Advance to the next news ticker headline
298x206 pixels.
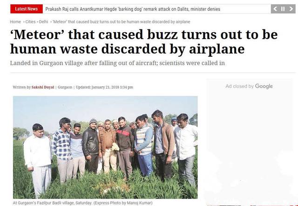tap(291, 9)
